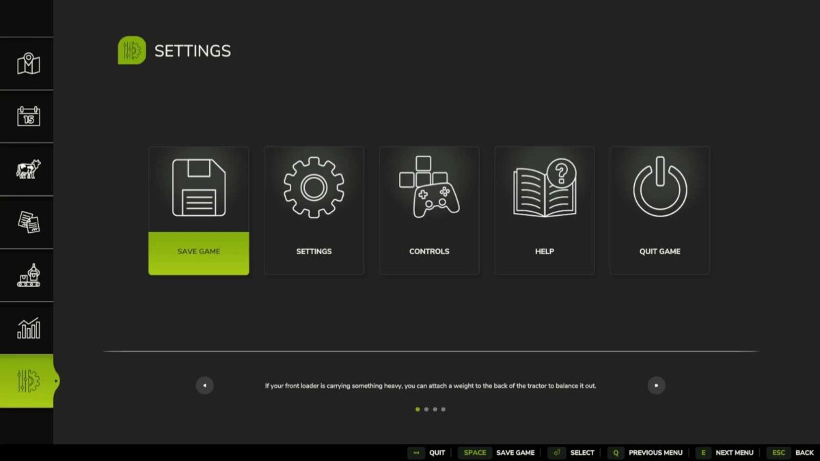Open the CONTROLS card label
This screenshot has width=820, height=461.
click(429, 251)
